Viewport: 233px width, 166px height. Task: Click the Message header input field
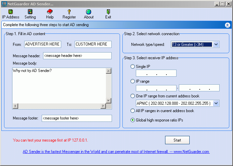[x=77, y=56]
